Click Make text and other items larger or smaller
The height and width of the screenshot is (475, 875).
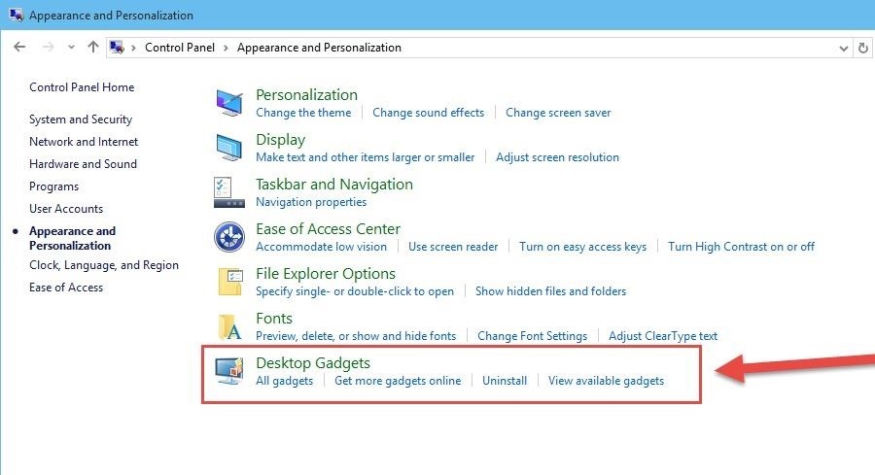point(366,157)
